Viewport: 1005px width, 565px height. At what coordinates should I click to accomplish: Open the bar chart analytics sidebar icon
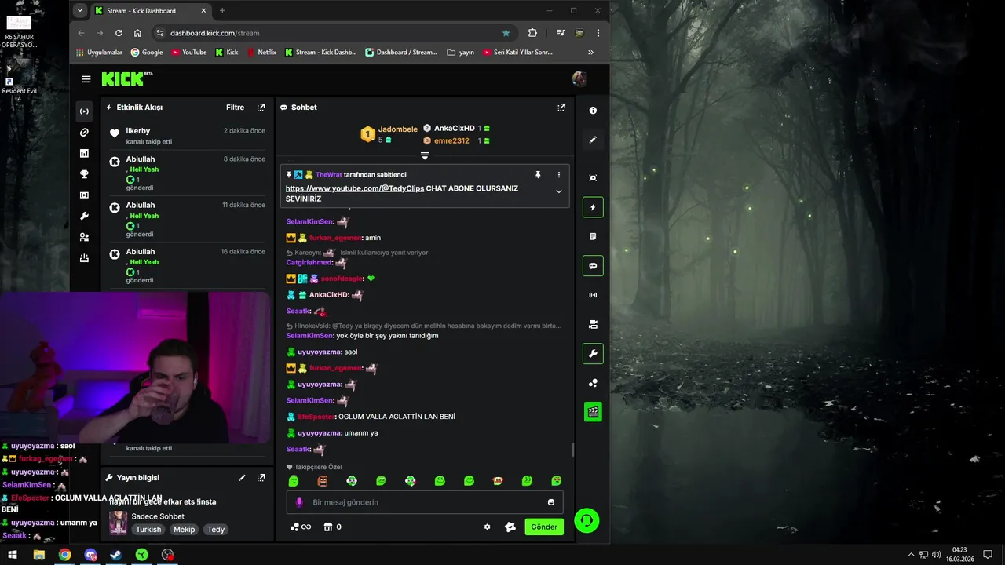[85, 153]
